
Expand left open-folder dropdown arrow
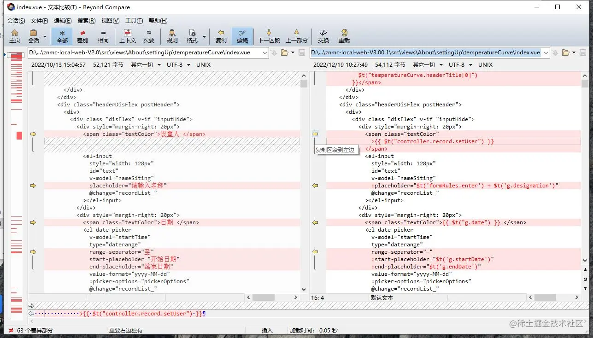(x=293, y=52)
